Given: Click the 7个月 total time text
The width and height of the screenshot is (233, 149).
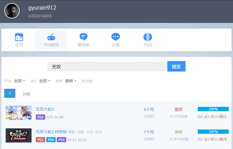Looking at the screenshot, I should tap(149, 132).
